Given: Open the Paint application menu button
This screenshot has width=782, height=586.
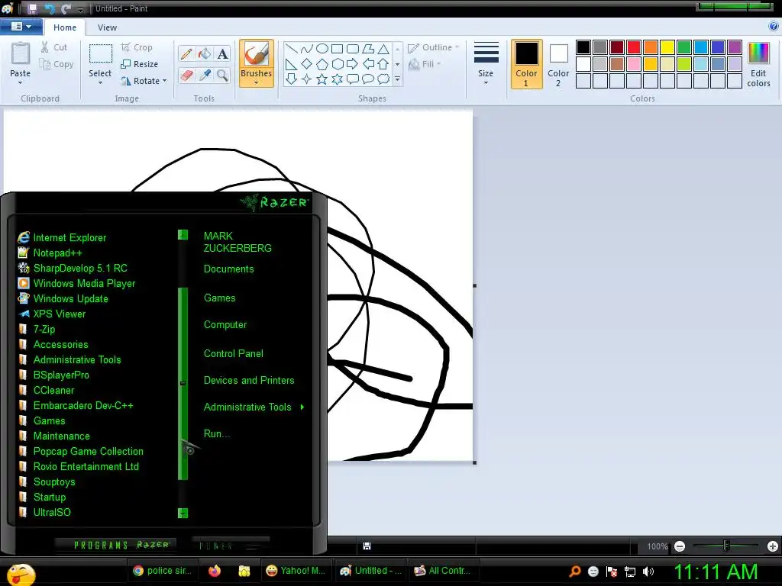Looking at the screenshot, I should click(x=21, y=27).
